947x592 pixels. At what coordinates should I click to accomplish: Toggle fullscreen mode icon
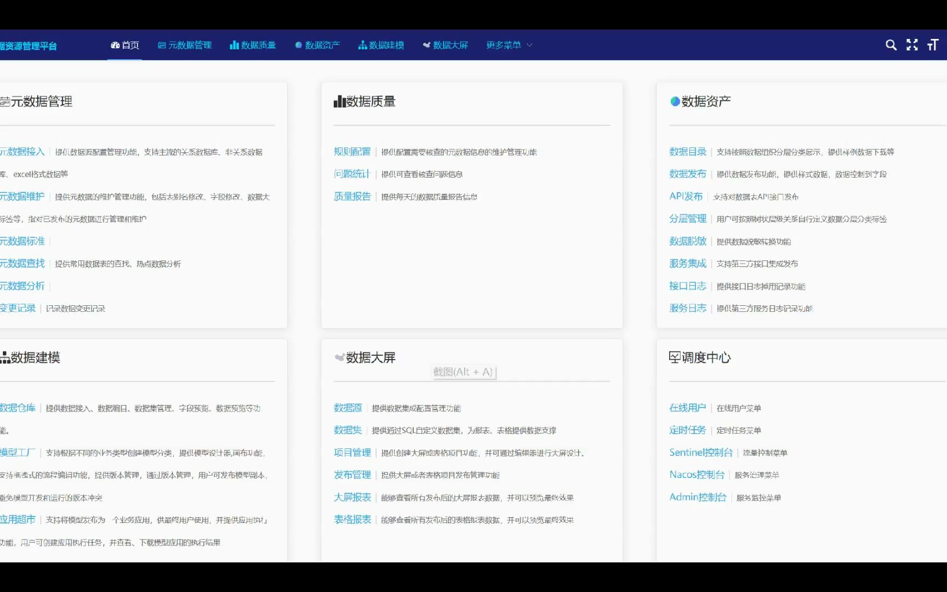(912, 45)
